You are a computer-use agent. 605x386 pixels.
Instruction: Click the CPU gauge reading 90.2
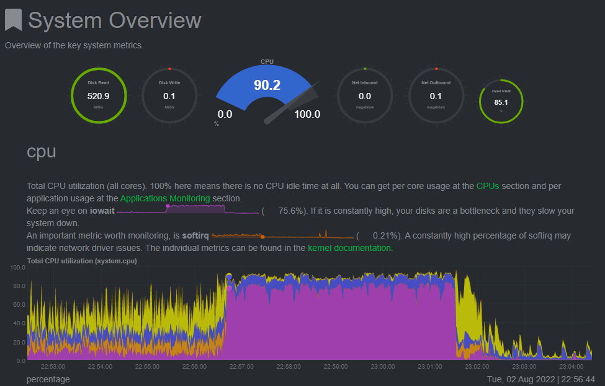point(267,92)
